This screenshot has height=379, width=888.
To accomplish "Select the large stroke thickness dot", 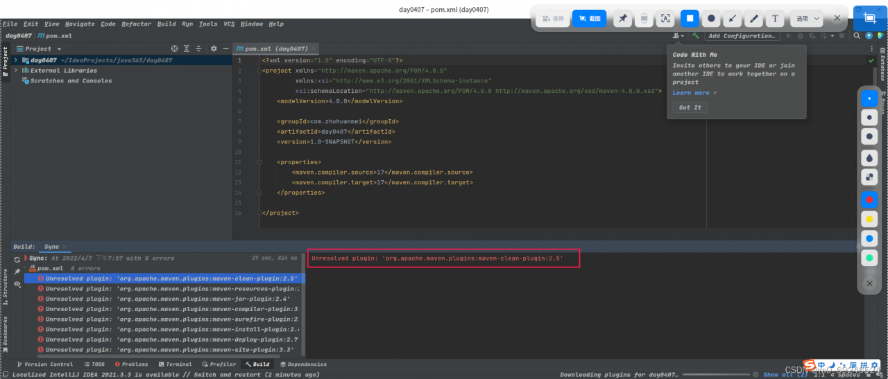I will point(869,137).
